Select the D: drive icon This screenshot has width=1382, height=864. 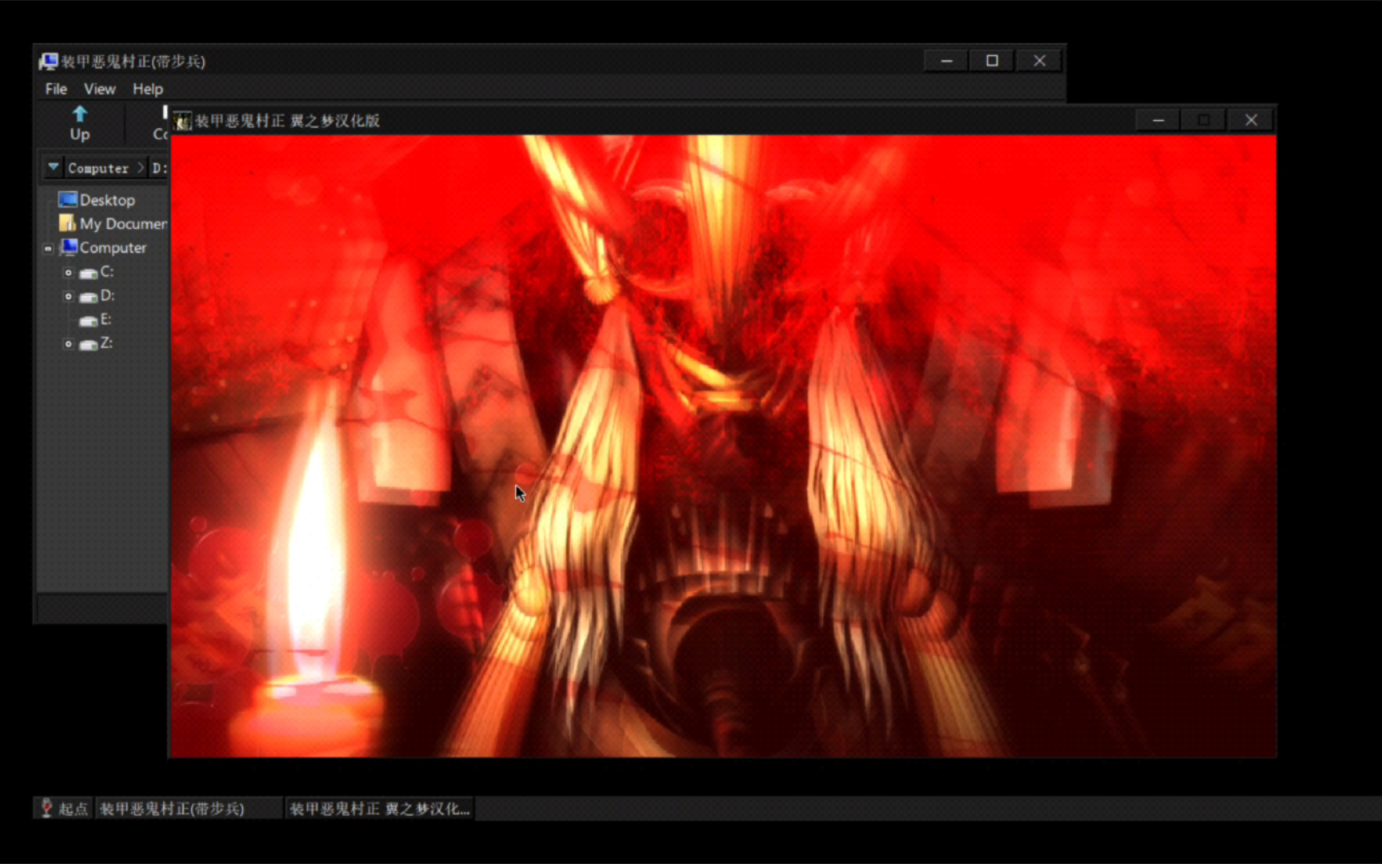point(89,297)
